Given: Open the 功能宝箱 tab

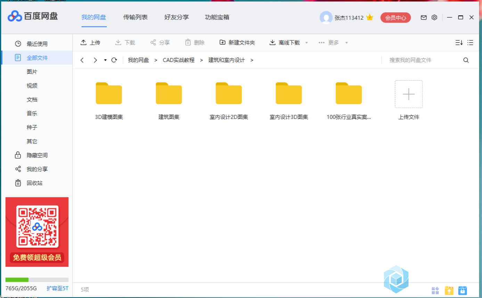Looking at the screenshot, I should click(217, 17).
